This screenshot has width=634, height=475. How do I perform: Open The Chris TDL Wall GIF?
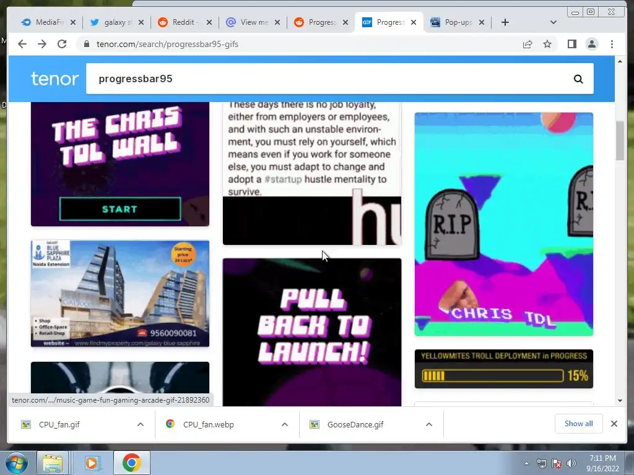[120, 163]
